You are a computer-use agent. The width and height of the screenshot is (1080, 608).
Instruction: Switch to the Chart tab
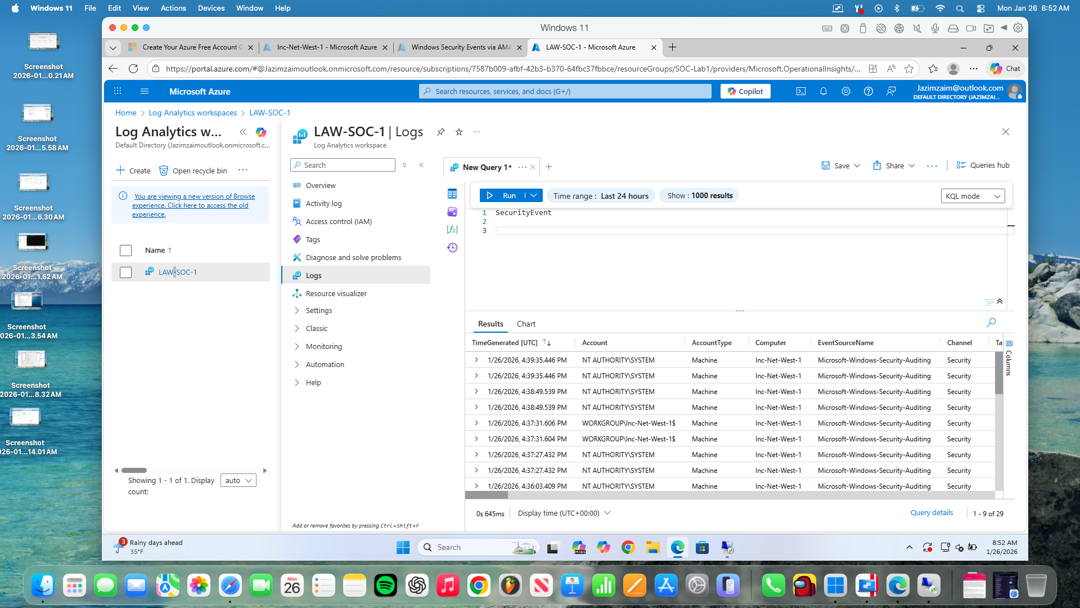[x=525, y=324]
